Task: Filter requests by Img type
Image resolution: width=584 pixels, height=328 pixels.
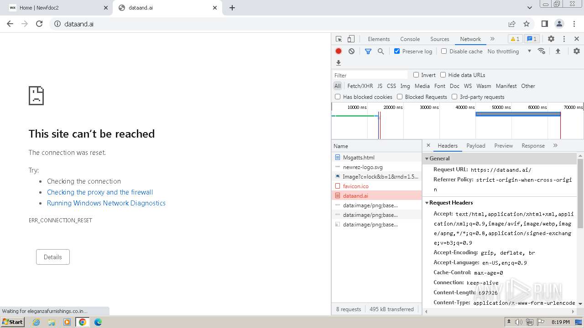Action: pos(405,86)
